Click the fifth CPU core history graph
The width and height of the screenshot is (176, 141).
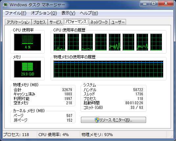114,42
